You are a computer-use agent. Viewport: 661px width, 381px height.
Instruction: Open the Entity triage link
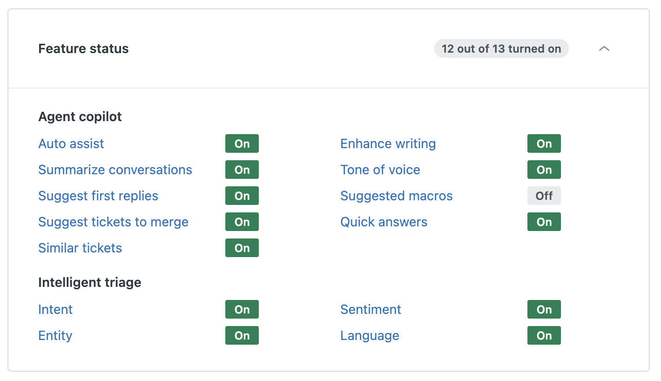point(55,336)
